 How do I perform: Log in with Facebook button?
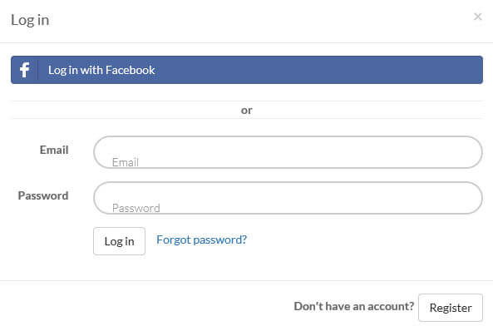tap(247, 70)
